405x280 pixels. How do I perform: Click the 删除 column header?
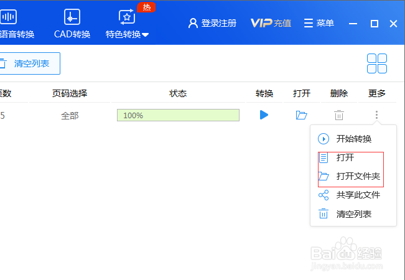[339, 93]
